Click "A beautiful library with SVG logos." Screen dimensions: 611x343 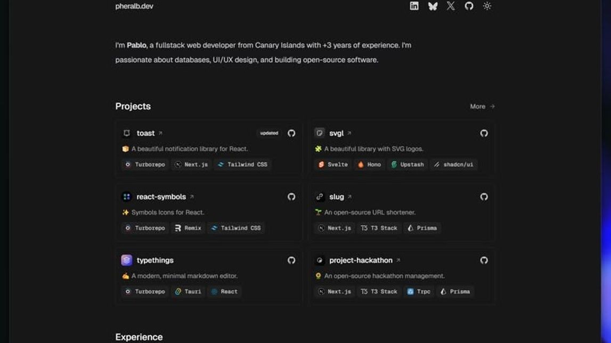pos(374,149)
